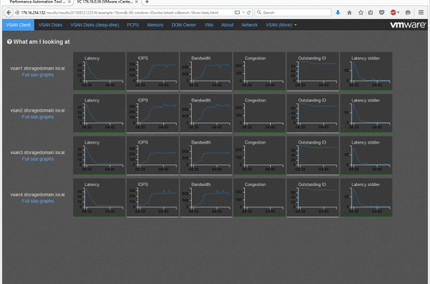Screen dimensions: 430x284
Task: Bookmark this page with the star icon
Action: pos(361,13)
